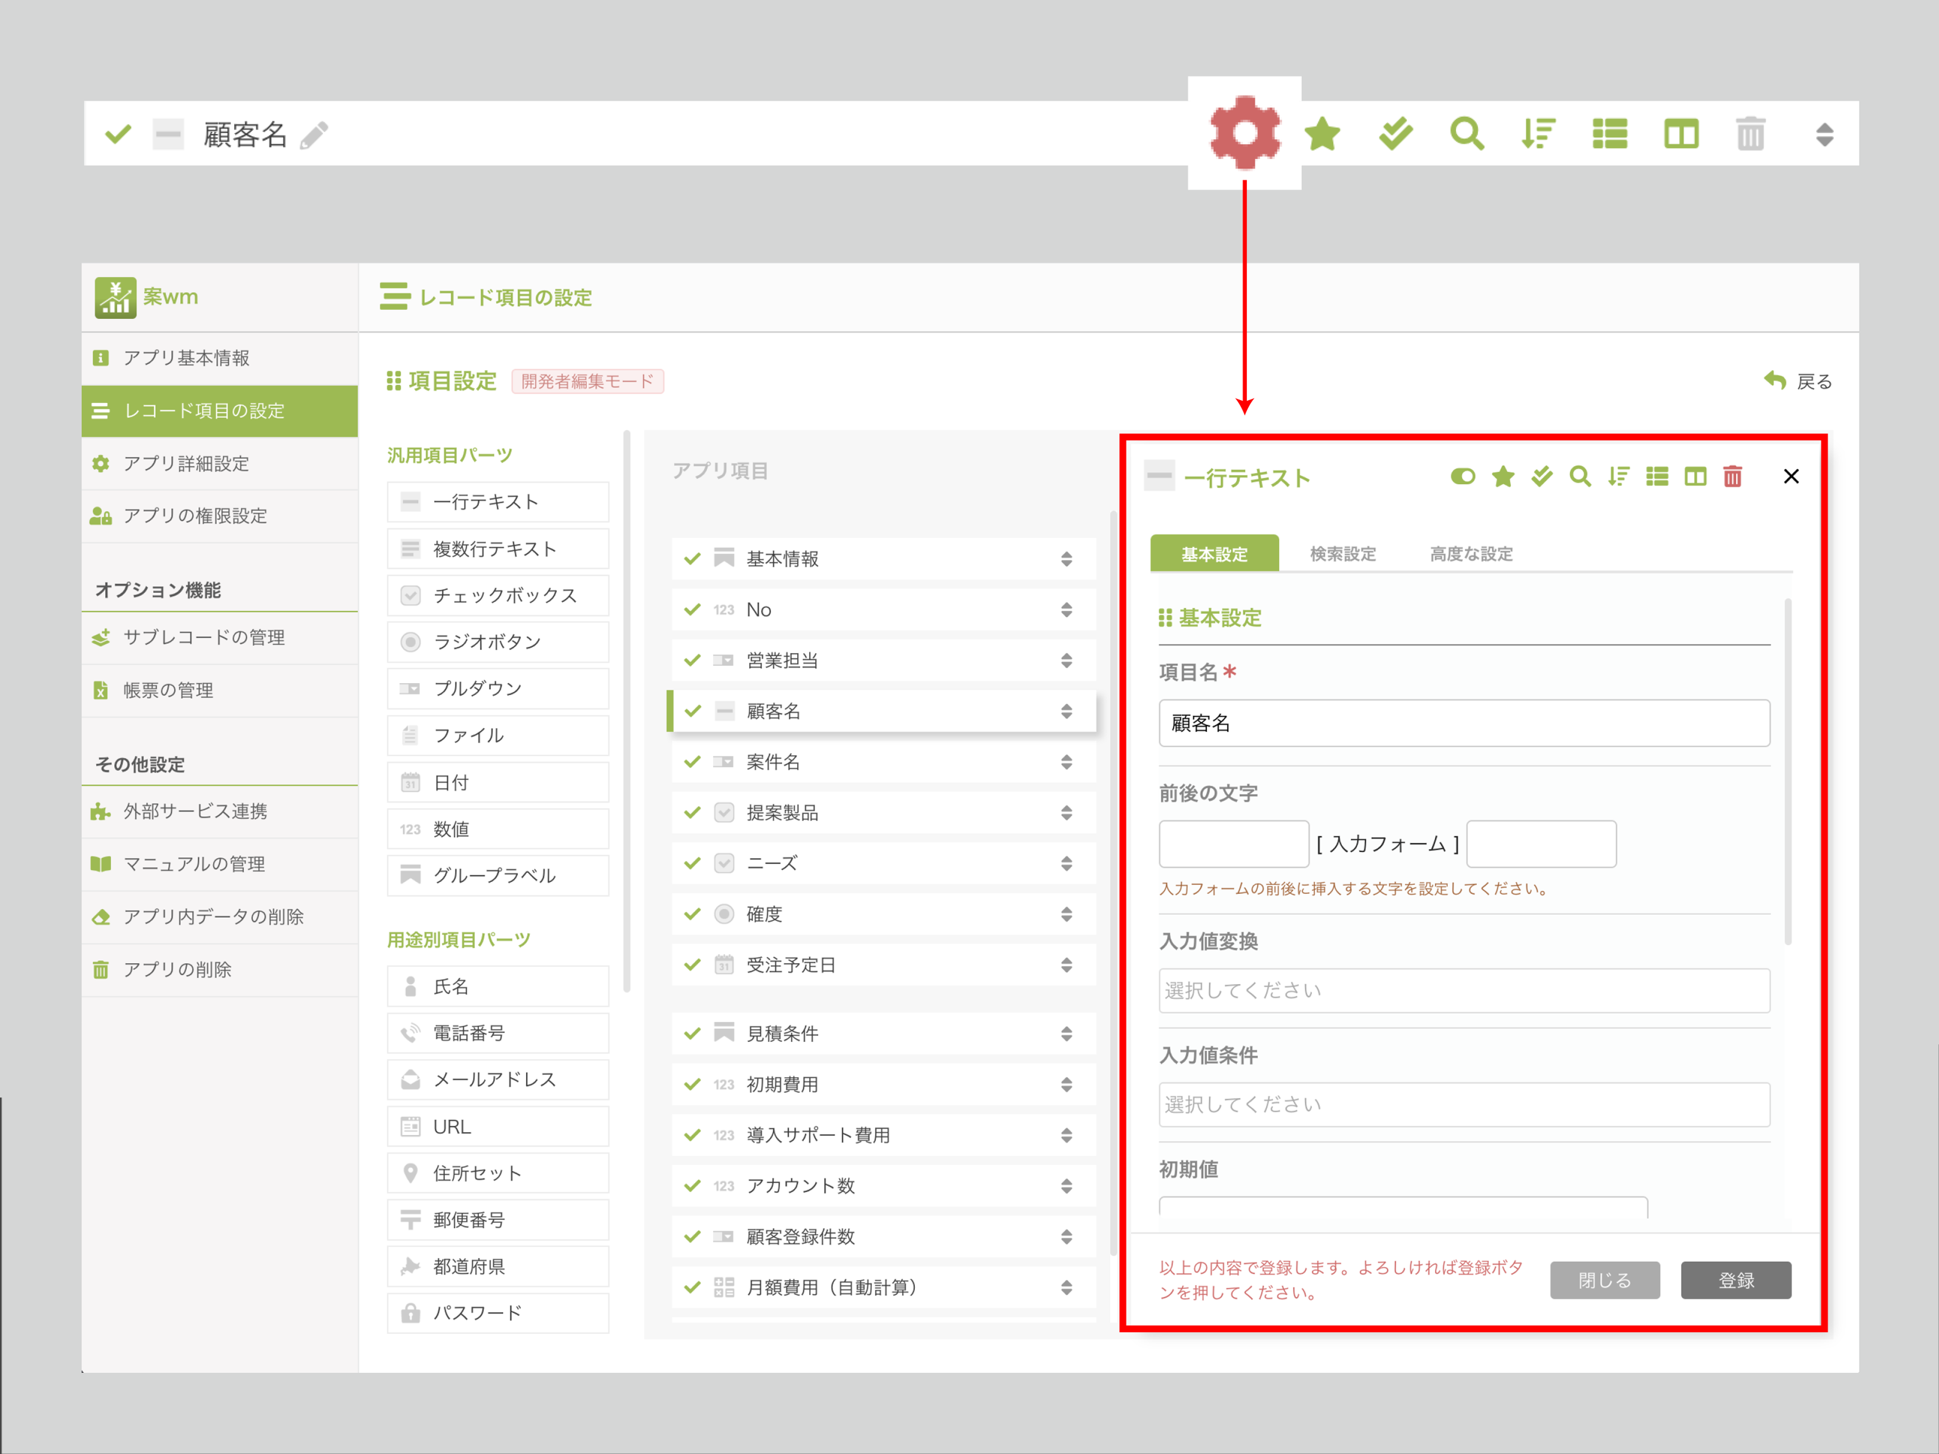
Task: Open アプリ基本情報 in sidebar
Action: point(219,358)
